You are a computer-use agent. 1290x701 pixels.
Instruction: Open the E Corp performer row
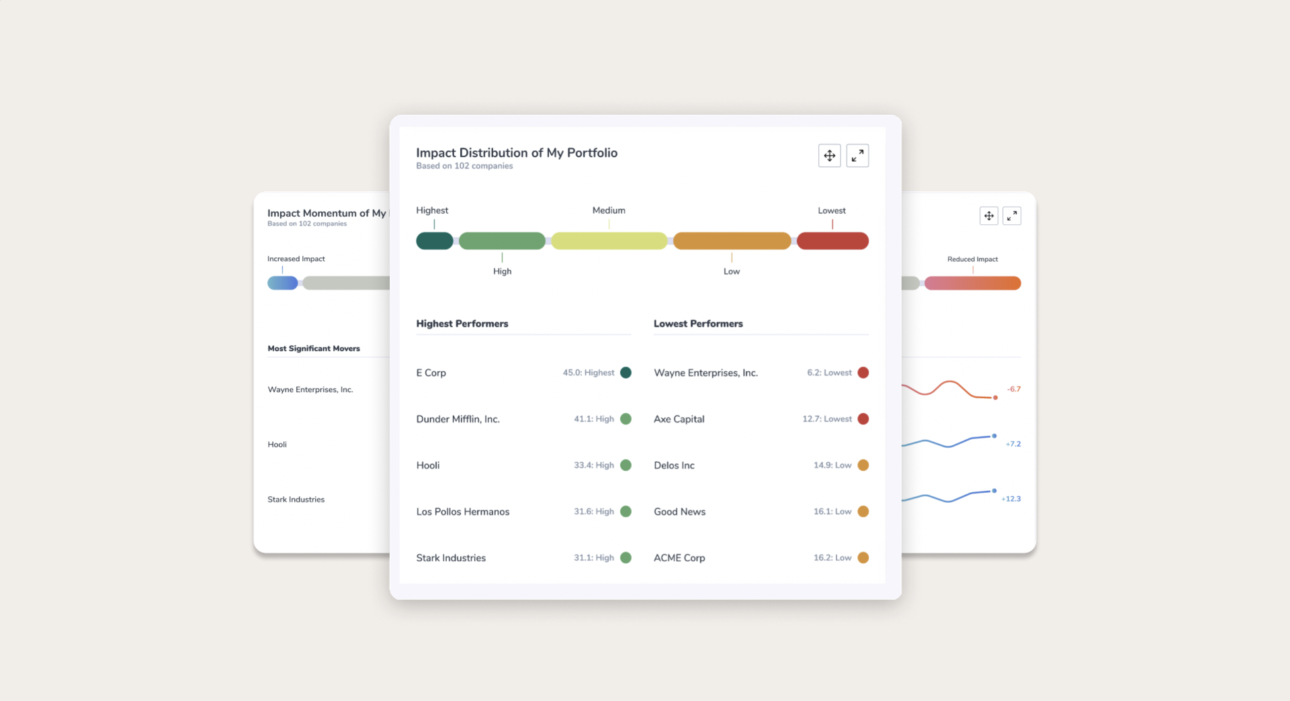523,373
